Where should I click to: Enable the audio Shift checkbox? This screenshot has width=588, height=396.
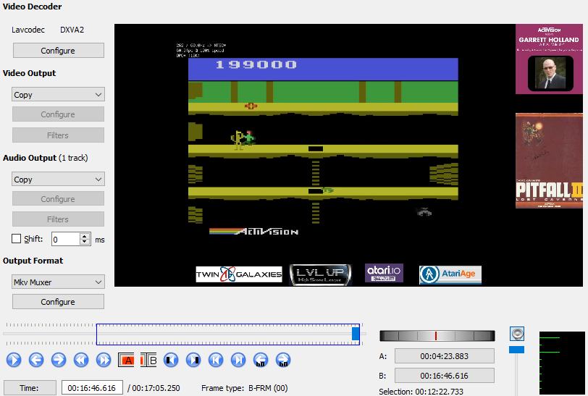(x=16, y=238)
